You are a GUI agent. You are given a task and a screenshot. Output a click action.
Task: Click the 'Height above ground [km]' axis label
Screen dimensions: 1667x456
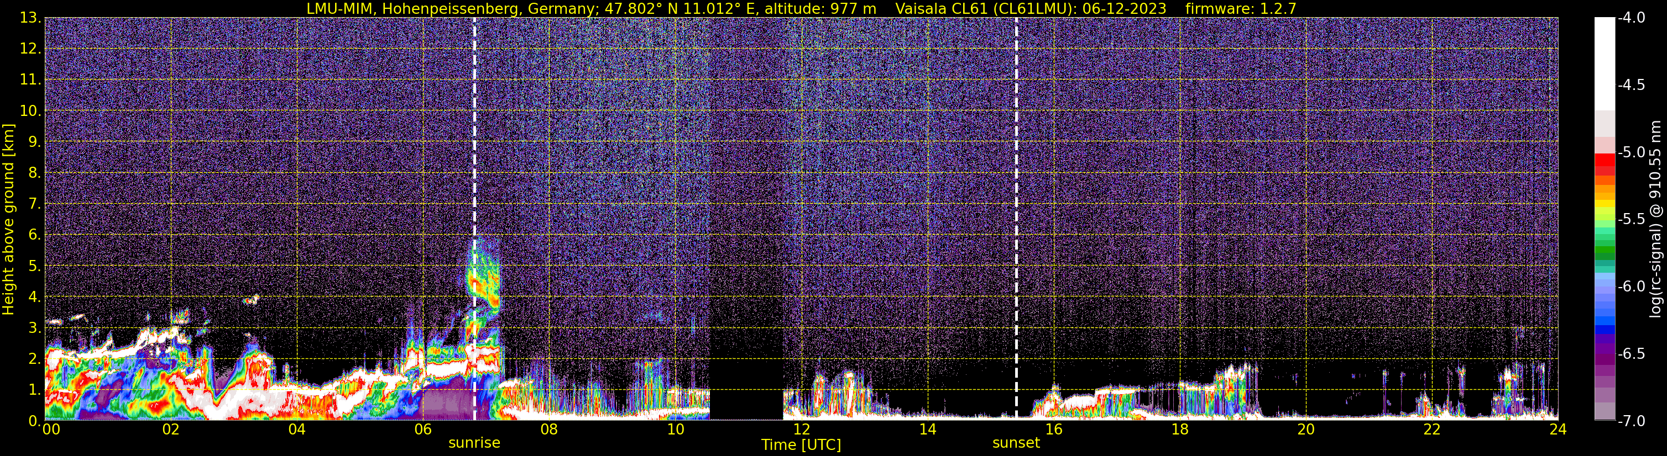click(x=8, y=220)
